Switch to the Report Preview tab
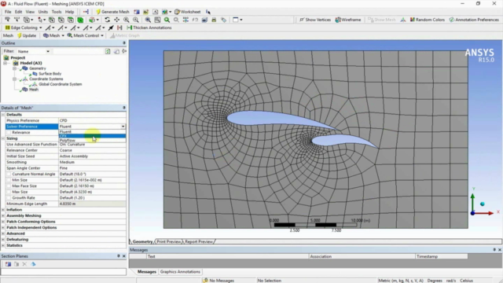Viewport: 503px width, 283px height. pos(199,241)
